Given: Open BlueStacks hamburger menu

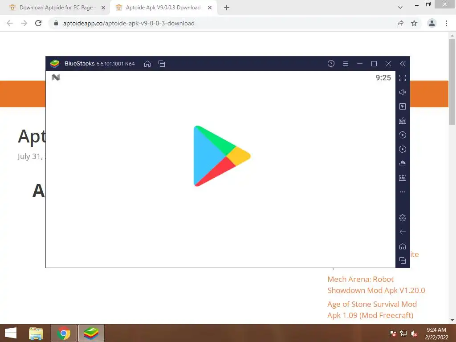Looking at the screenshot, I should (x=346, y=63).
